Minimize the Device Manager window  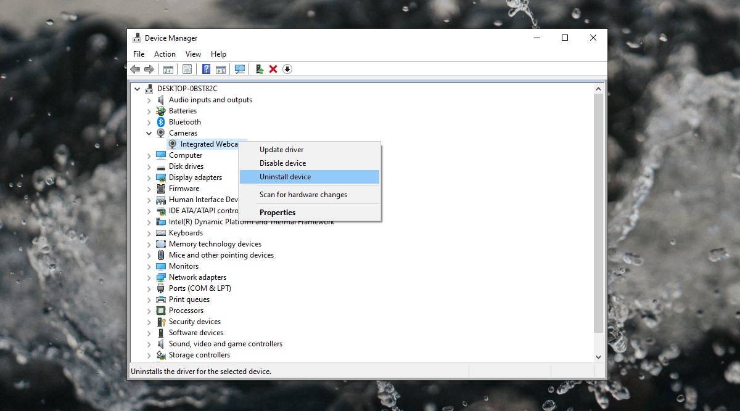536,38
